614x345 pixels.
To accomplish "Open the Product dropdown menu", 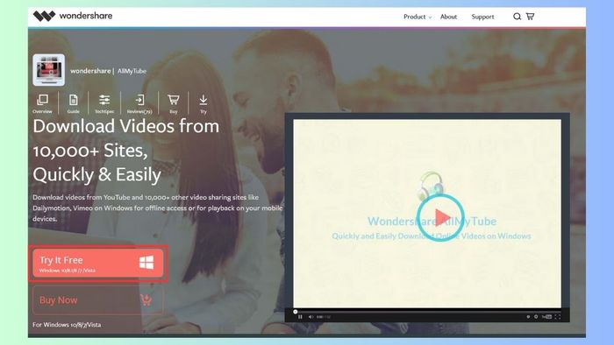I will pyautogui.click(x=418, y=17).
